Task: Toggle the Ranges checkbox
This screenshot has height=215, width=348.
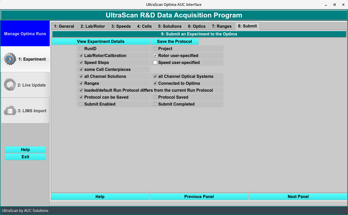Action: tap(81, 83)
